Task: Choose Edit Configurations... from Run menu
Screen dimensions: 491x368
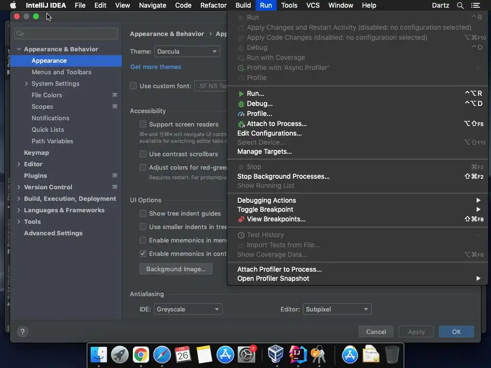Action: coord(358,133)
